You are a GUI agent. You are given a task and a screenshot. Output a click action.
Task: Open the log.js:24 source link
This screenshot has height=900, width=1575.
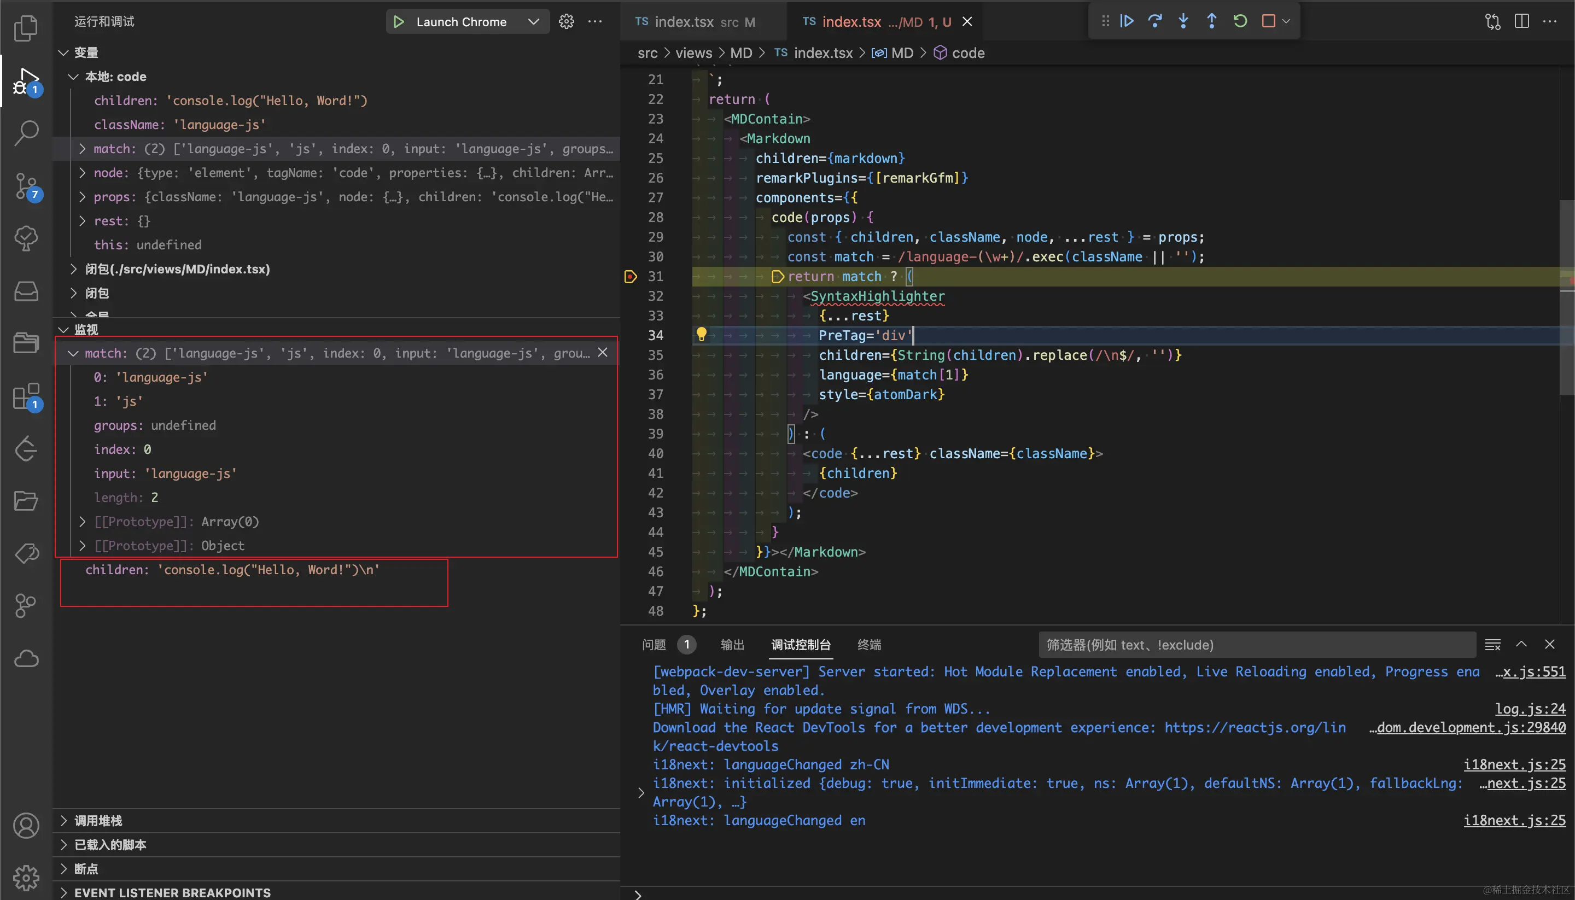pos(1530,709)
